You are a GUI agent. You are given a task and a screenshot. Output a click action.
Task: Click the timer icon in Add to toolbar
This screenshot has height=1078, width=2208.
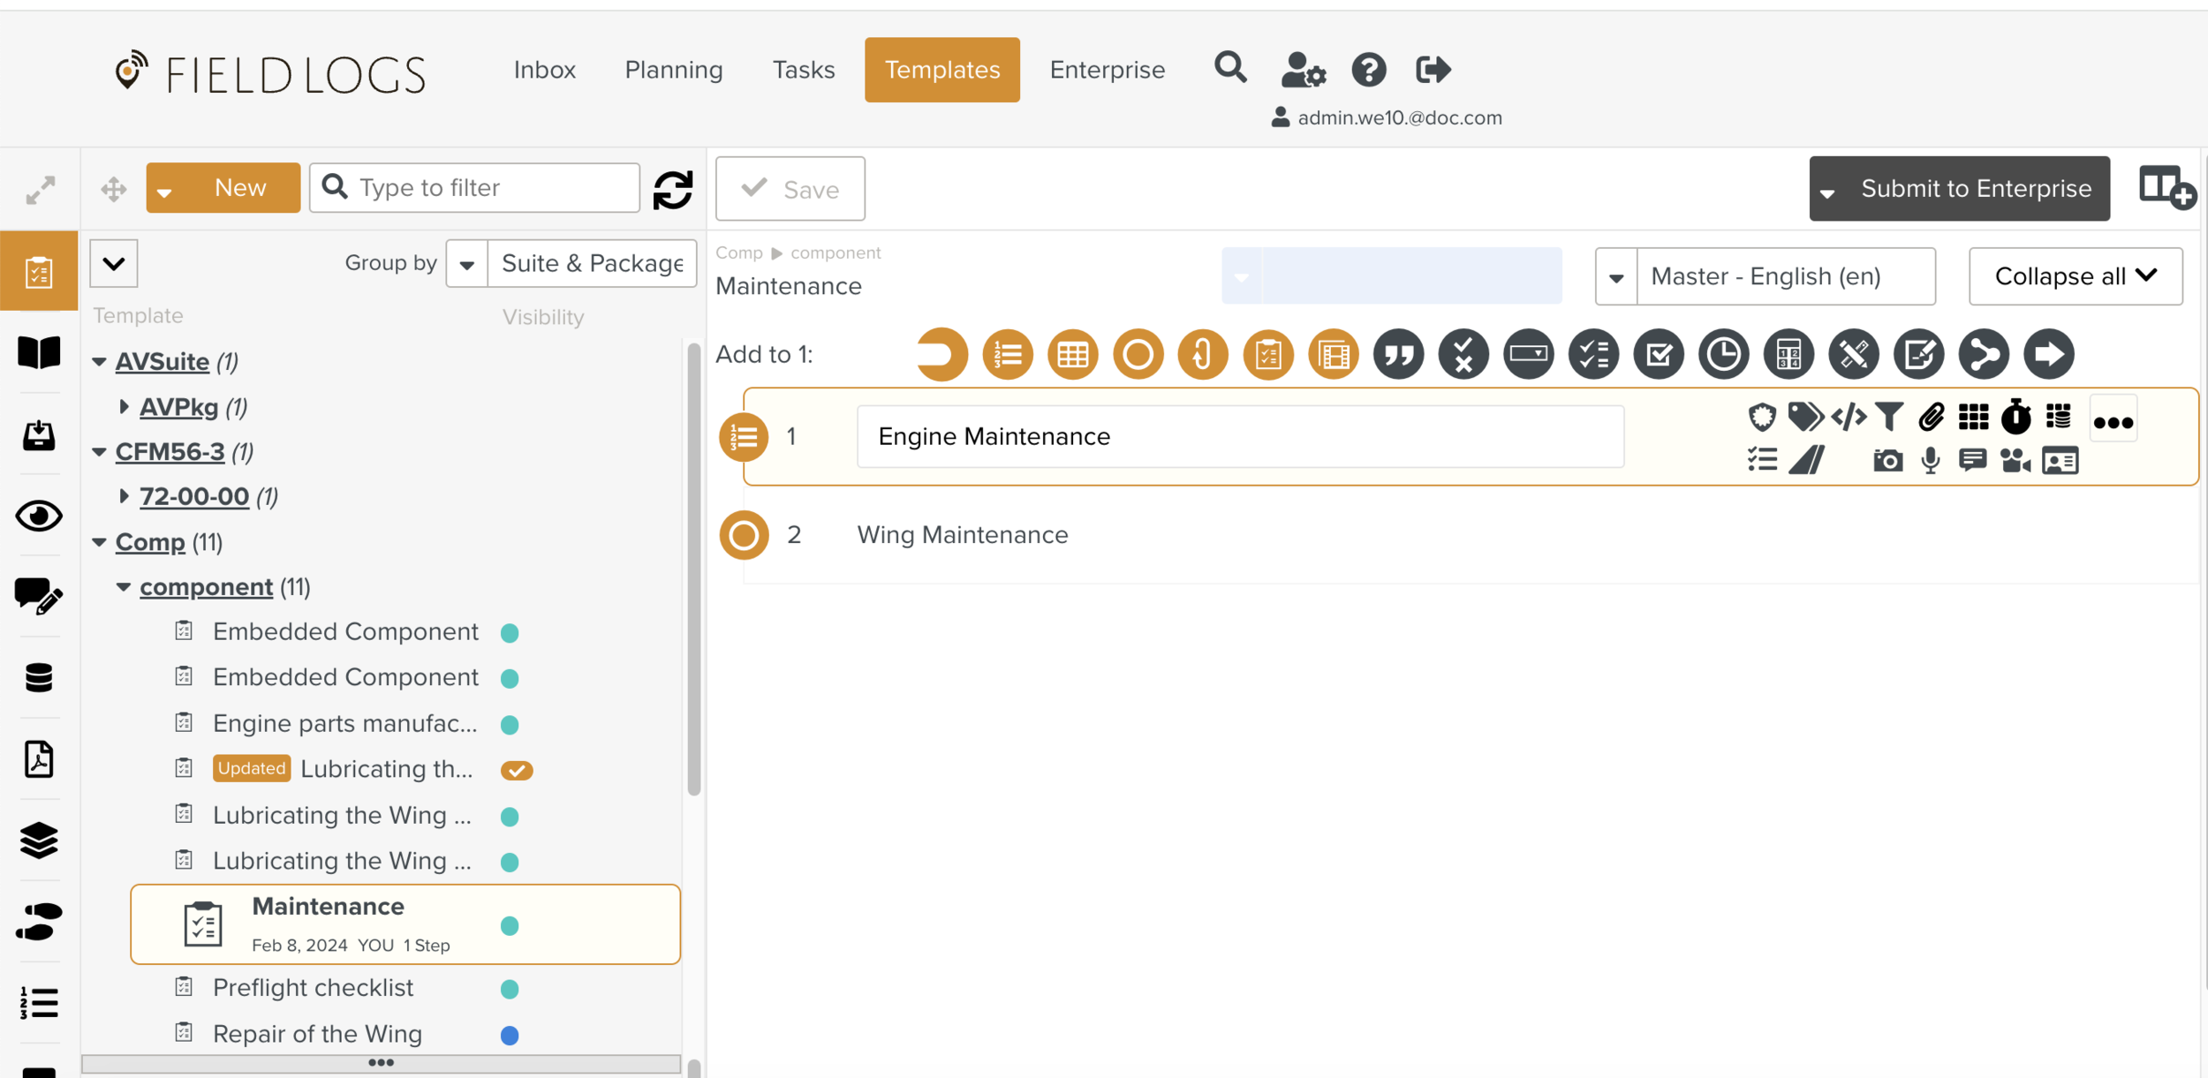click(1723, 355)
